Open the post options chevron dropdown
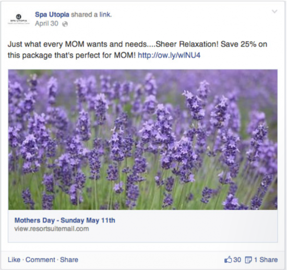287x270 pixels. (274, 11)
